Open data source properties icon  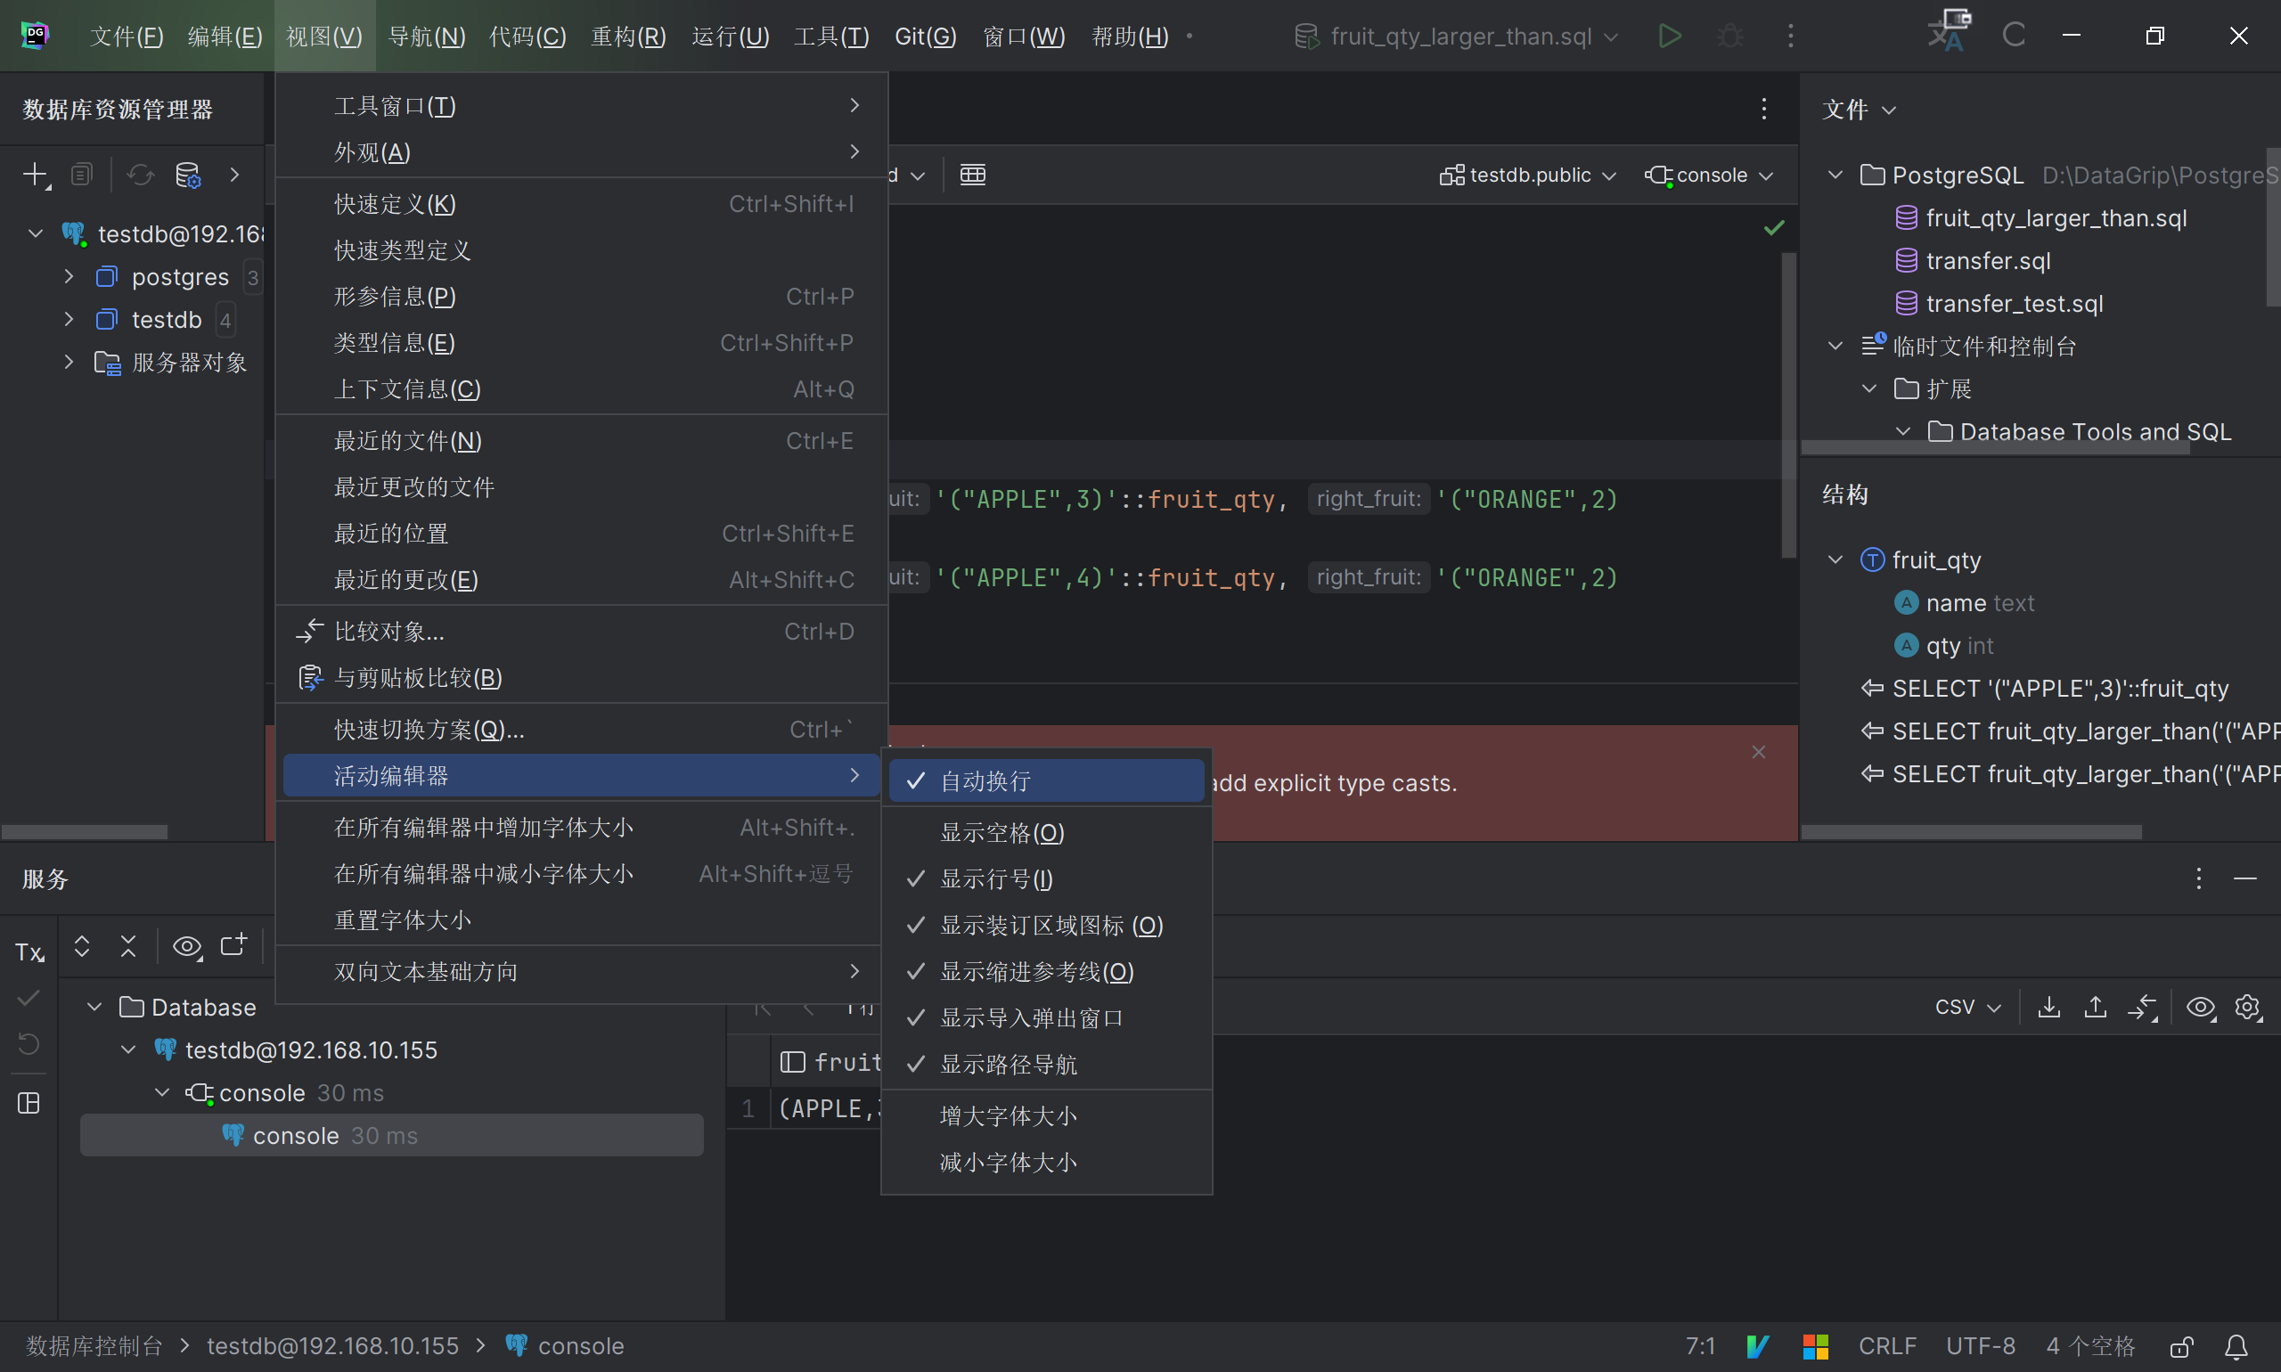tap(189, 175)
